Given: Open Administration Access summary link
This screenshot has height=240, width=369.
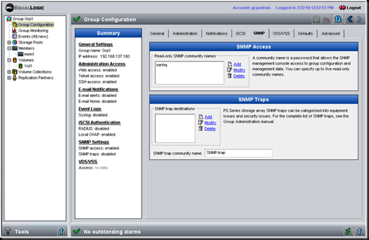Looking at the screenshot, I should pyautogui.click(x=102, y=64).
